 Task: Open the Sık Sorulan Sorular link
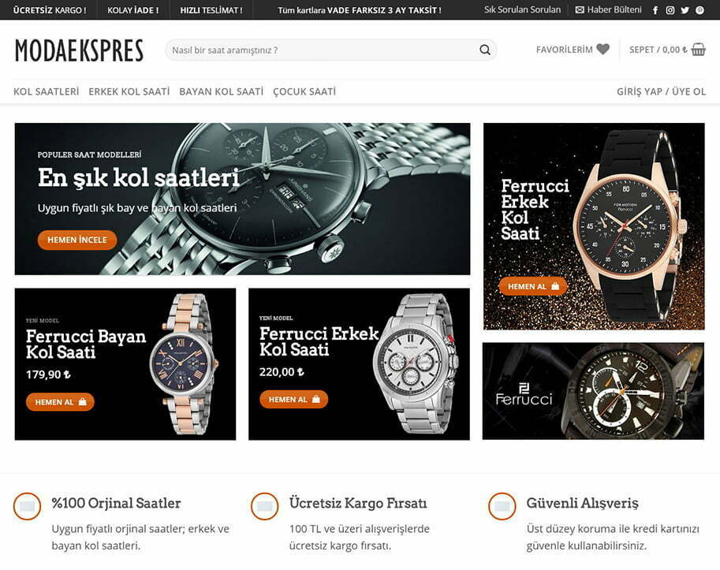(x=522, y=9)
